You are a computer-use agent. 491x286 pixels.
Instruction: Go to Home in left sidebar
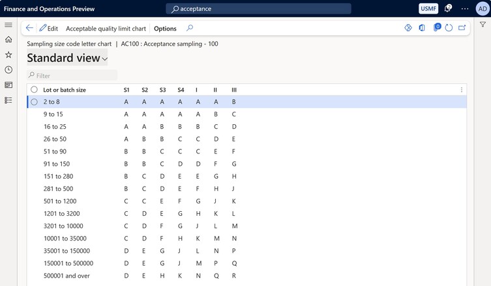tap(8, 40)
